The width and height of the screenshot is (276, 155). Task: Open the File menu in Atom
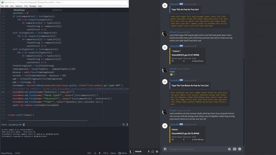[2, 6]
